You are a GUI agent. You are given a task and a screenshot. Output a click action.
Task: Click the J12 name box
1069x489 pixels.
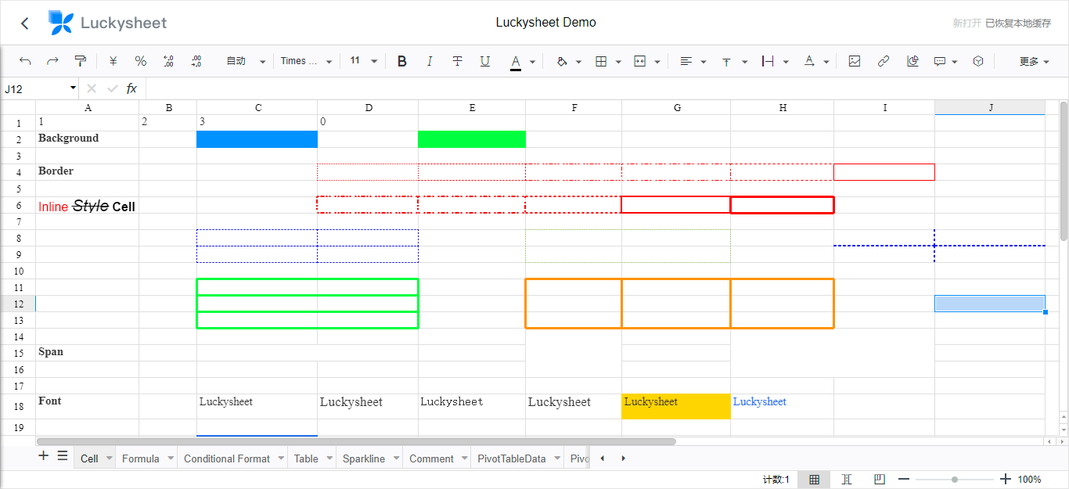[35, 88]
